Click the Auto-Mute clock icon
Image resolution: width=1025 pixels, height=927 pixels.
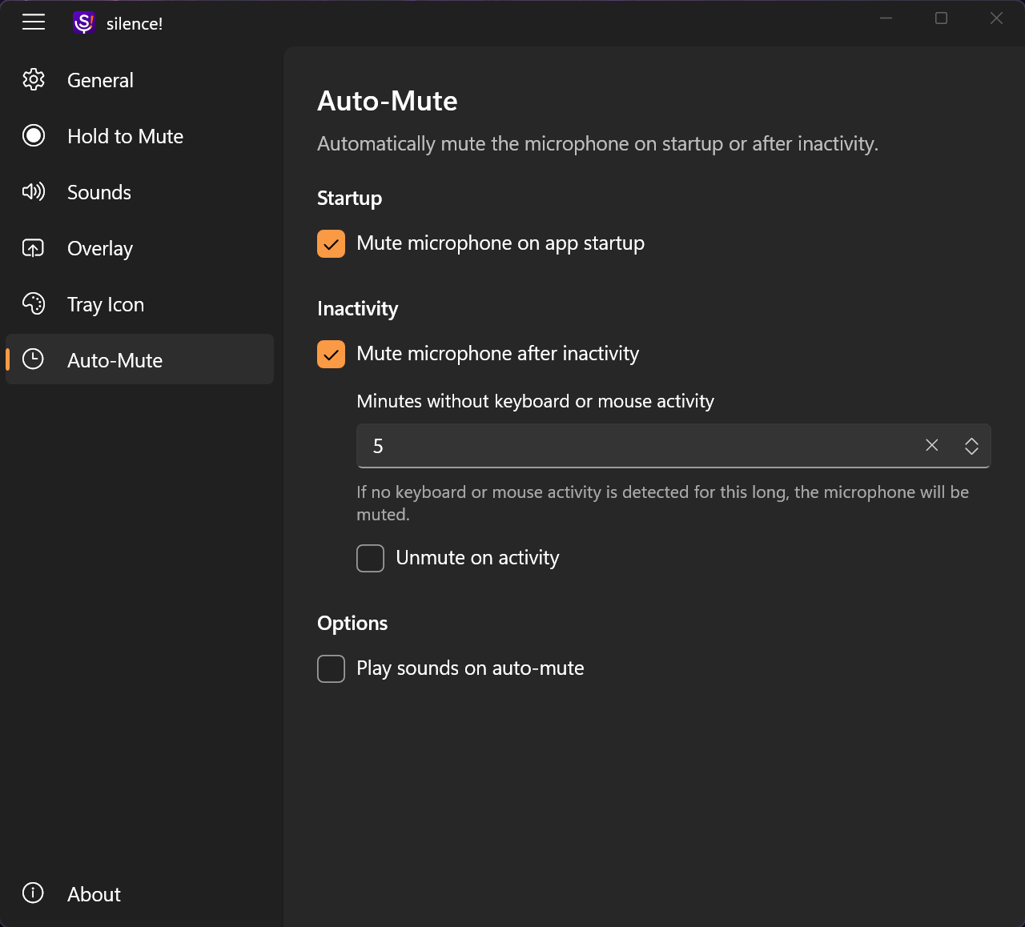[x=34, y=359]
